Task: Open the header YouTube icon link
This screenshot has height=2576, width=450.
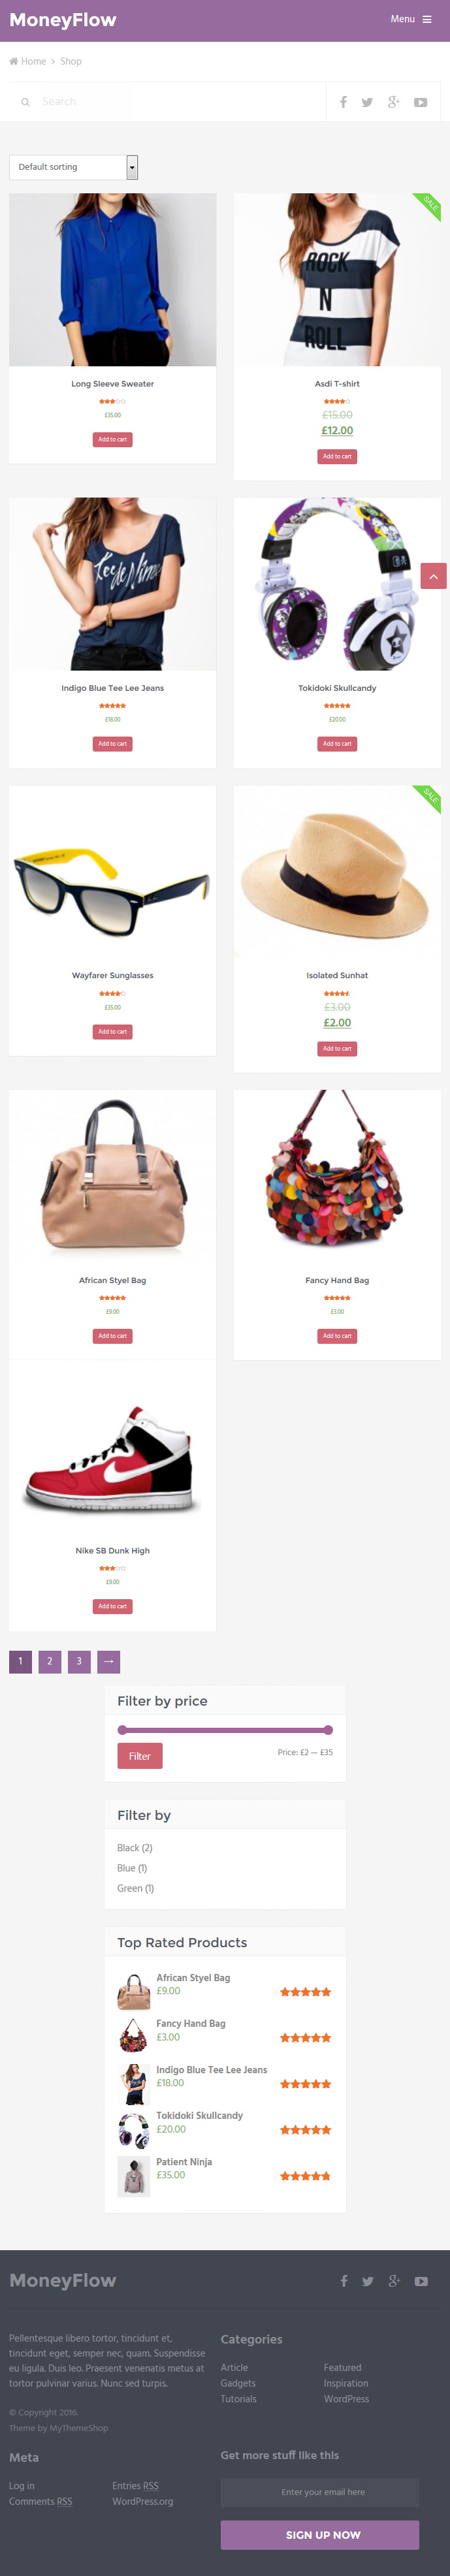Action: coord(421,102)
